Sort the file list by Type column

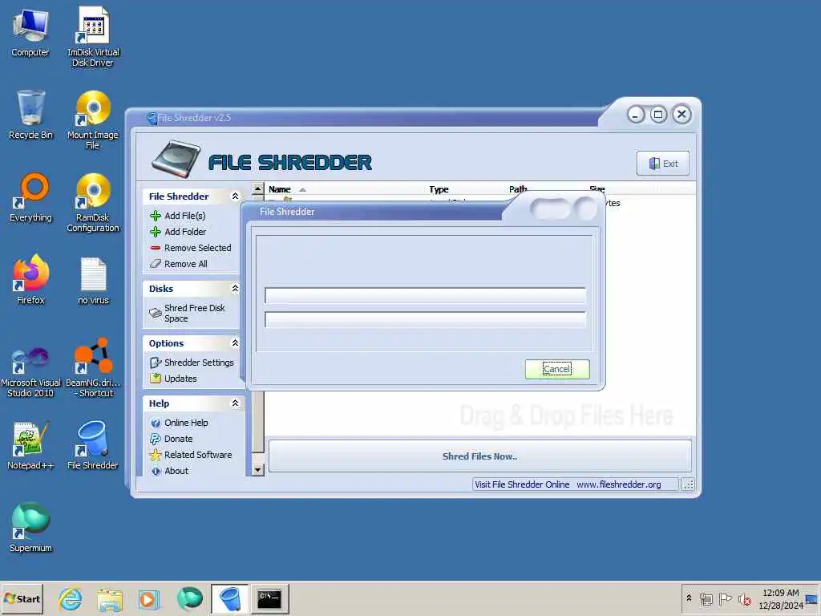tap(466, 189)
